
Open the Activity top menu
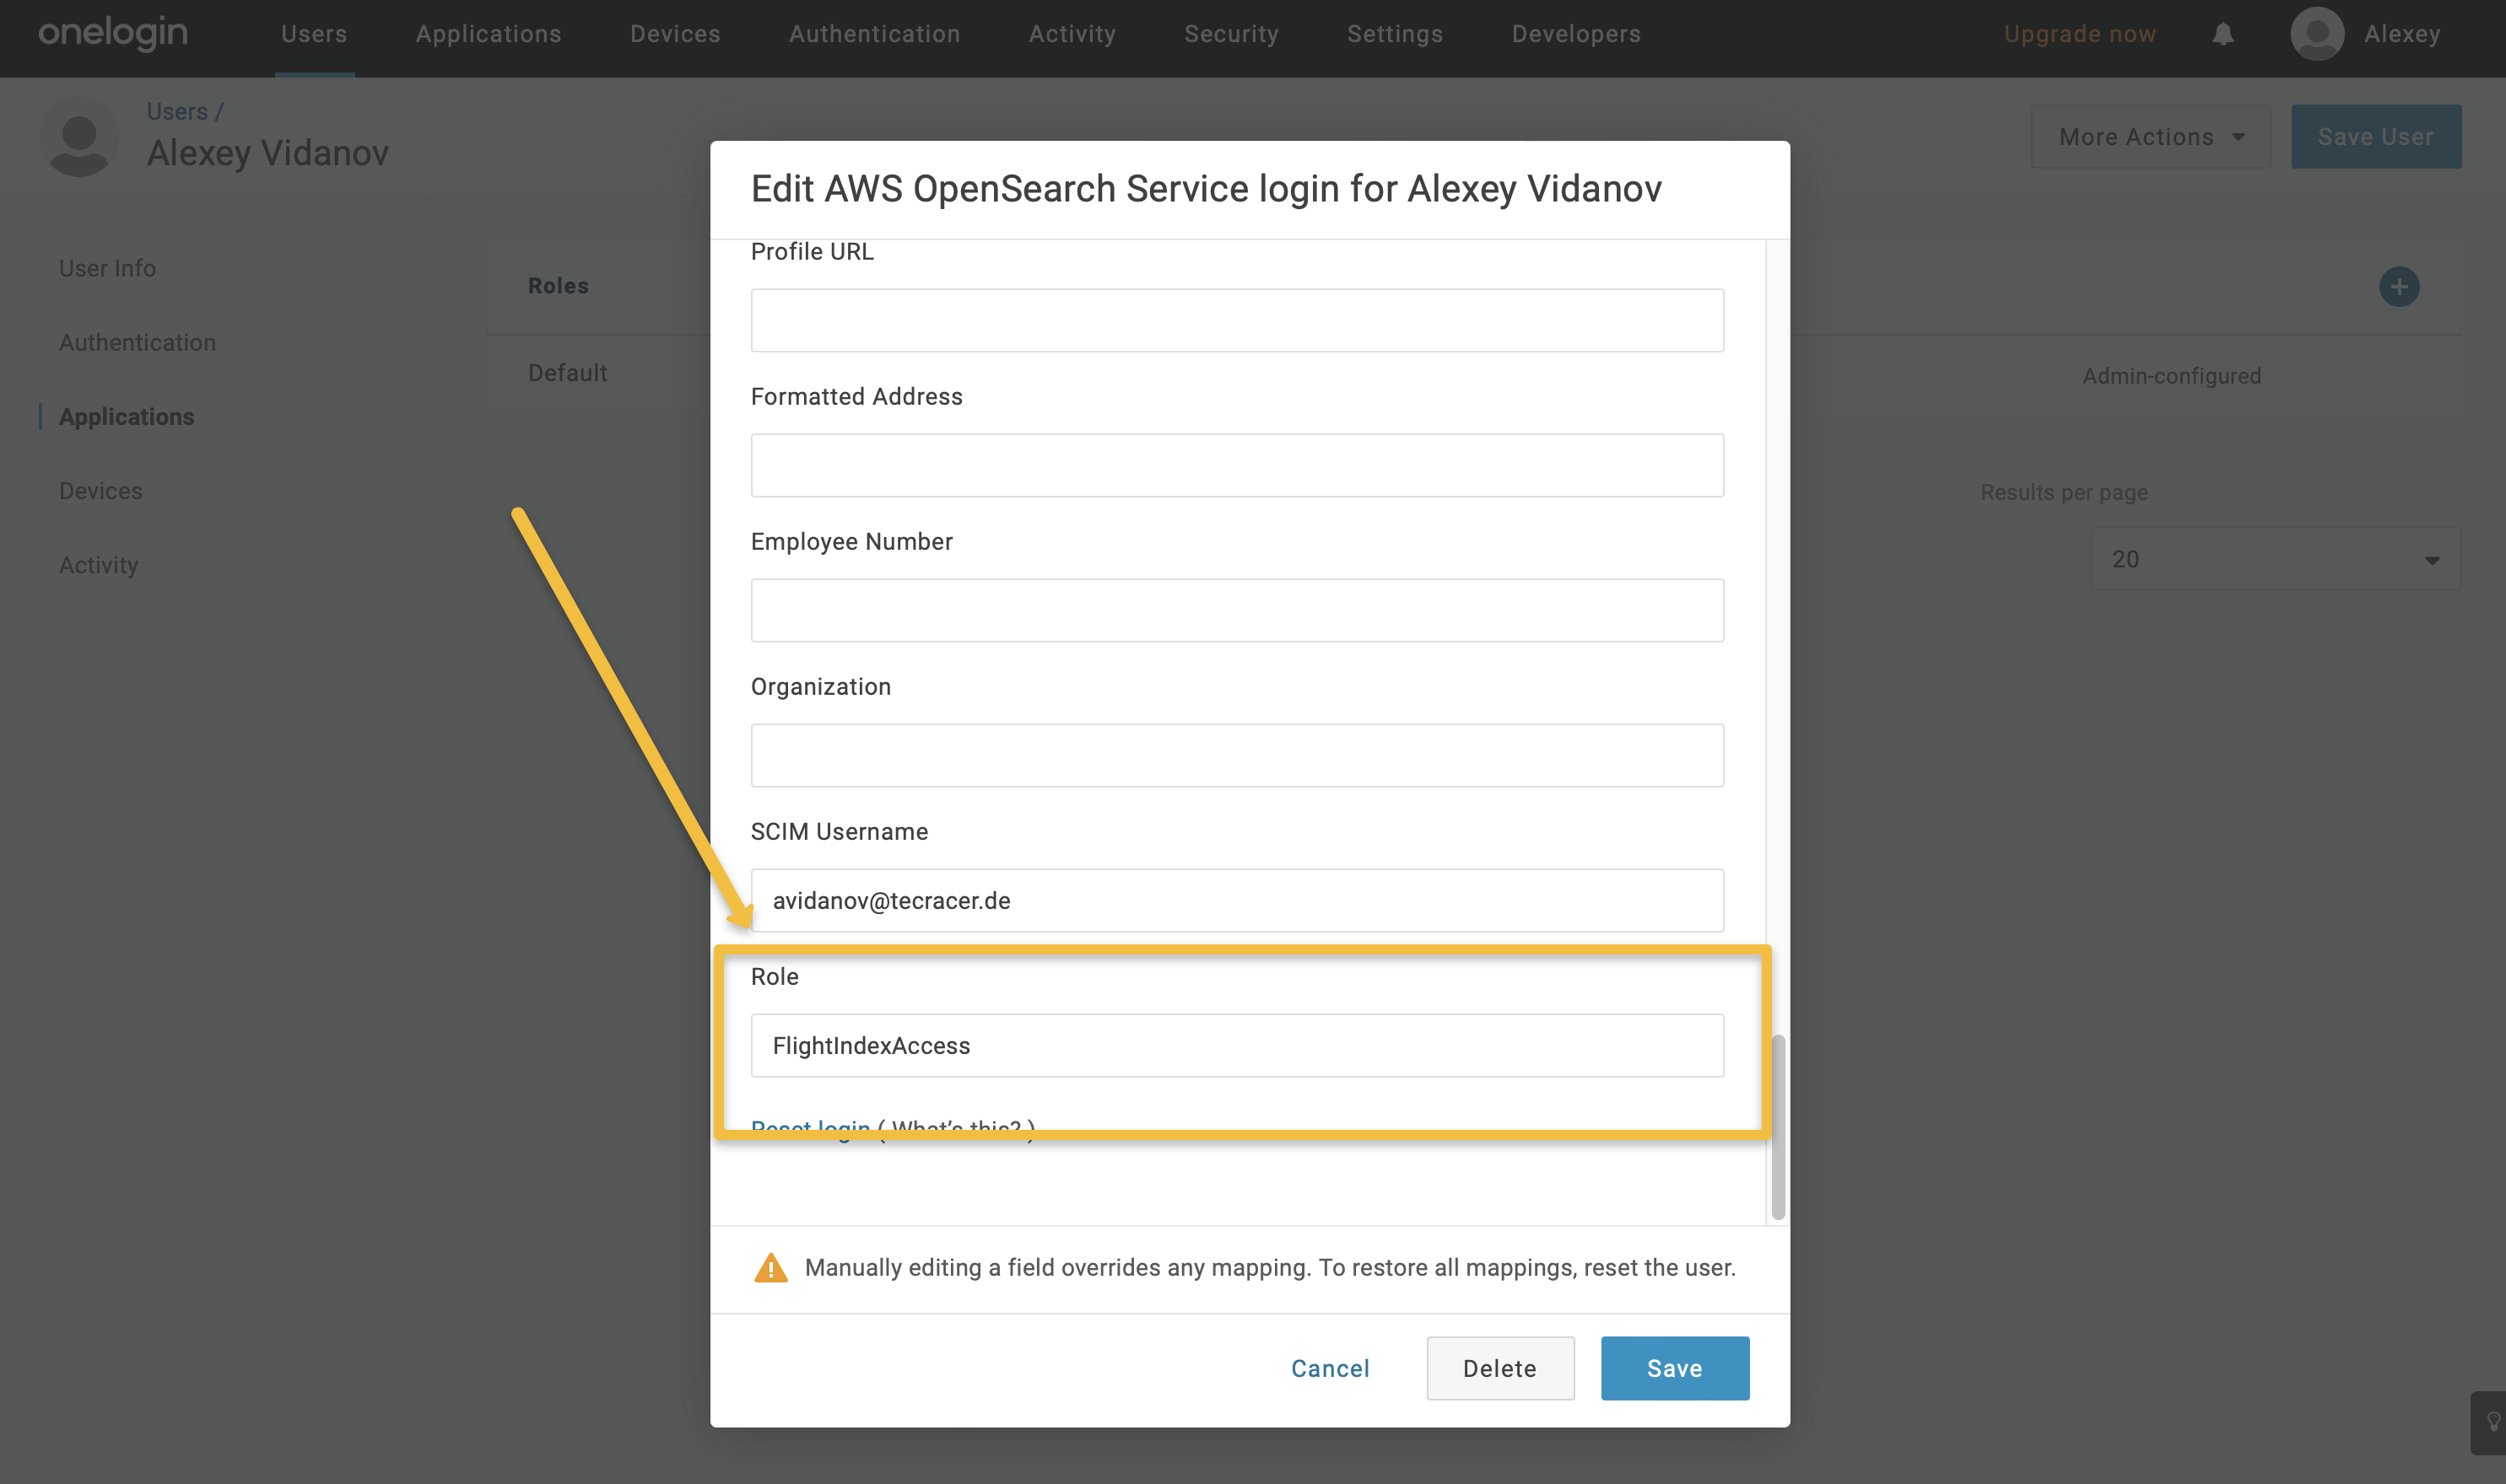[x=1072, y=34]
